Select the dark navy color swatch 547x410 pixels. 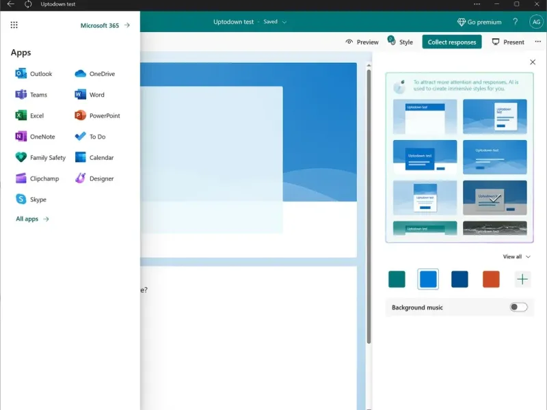pyautogui.click(x=459, y=279)
